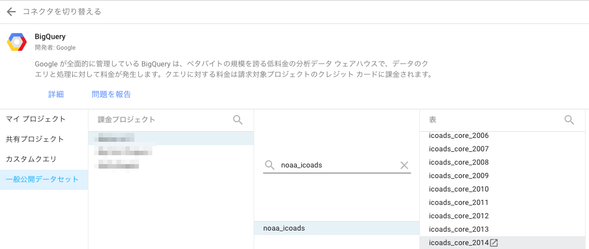Switch to the カスタムクエリ tab
Screen dimensions: 589x249
44,160
